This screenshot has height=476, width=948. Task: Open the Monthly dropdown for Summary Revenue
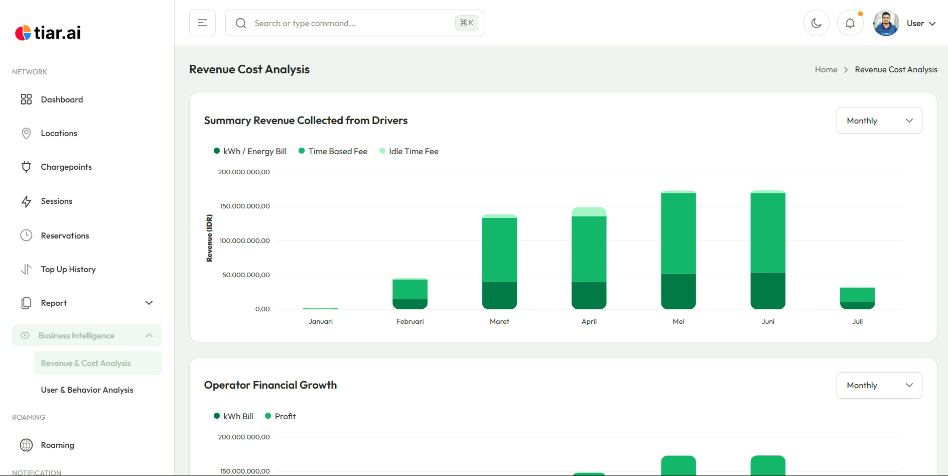(x=879, y=121)
